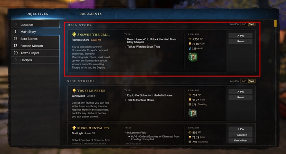Set Side Stories Auto-Pin to No
286x154 pixels.
coord(244,81)
